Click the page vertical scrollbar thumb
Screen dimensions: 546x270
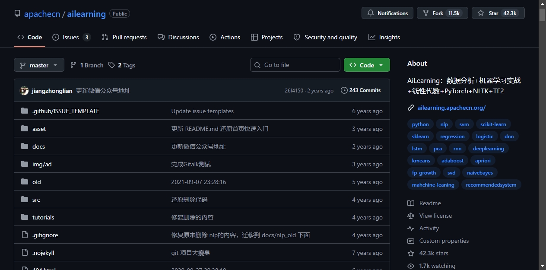point(542,14)
